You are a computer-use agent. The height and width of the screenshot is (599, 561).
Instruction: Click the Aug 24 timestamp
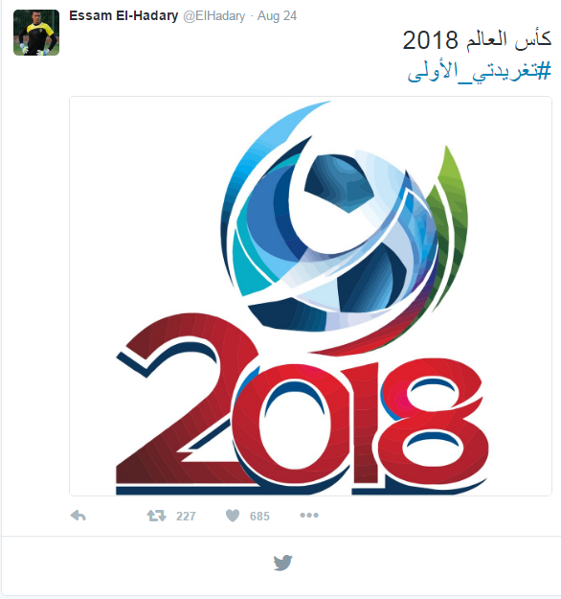pyautogui.click(x=277, y=16)
